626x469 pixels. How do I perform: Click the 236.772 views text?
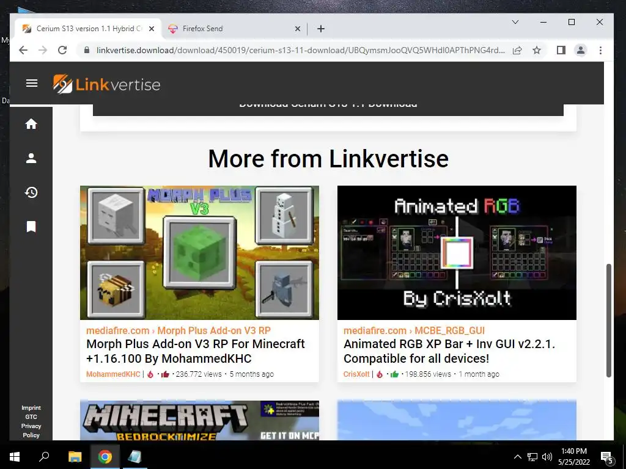pyautogui.click(x=199, y=374)
